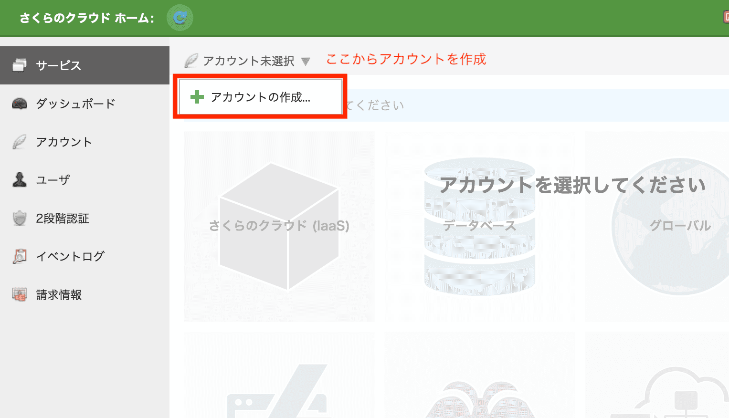
Task: Click the dropdown arrow next to アカウント未選択
Action: 306,62
